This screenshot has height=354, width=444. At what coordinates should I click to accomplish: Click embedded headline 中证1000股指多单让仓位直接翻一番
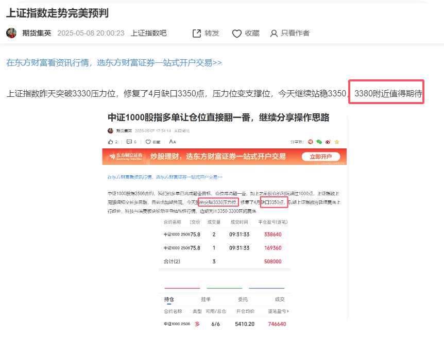pyautogui.click(x=178, y=117)
